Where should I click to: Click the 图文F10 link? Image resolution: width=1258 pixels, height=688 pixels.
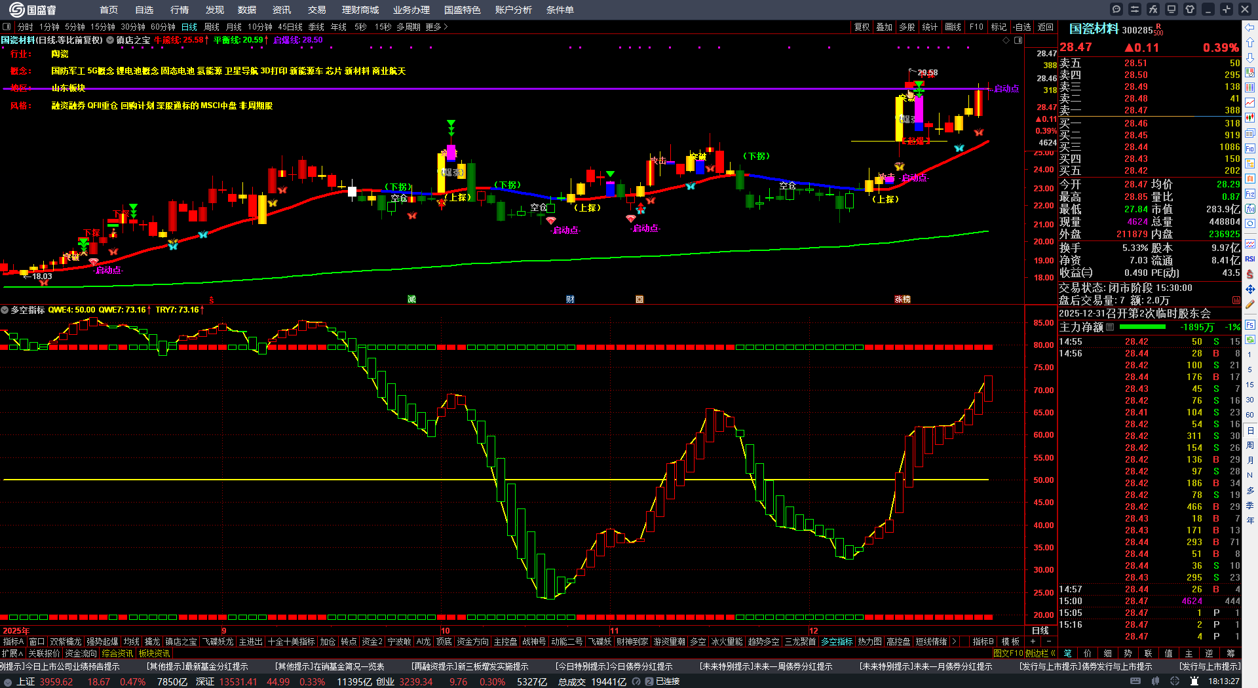coord(1008,653)
